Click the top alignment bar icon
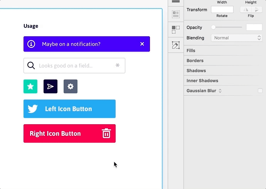The image size is (266, 189). [x=176, y=2]
